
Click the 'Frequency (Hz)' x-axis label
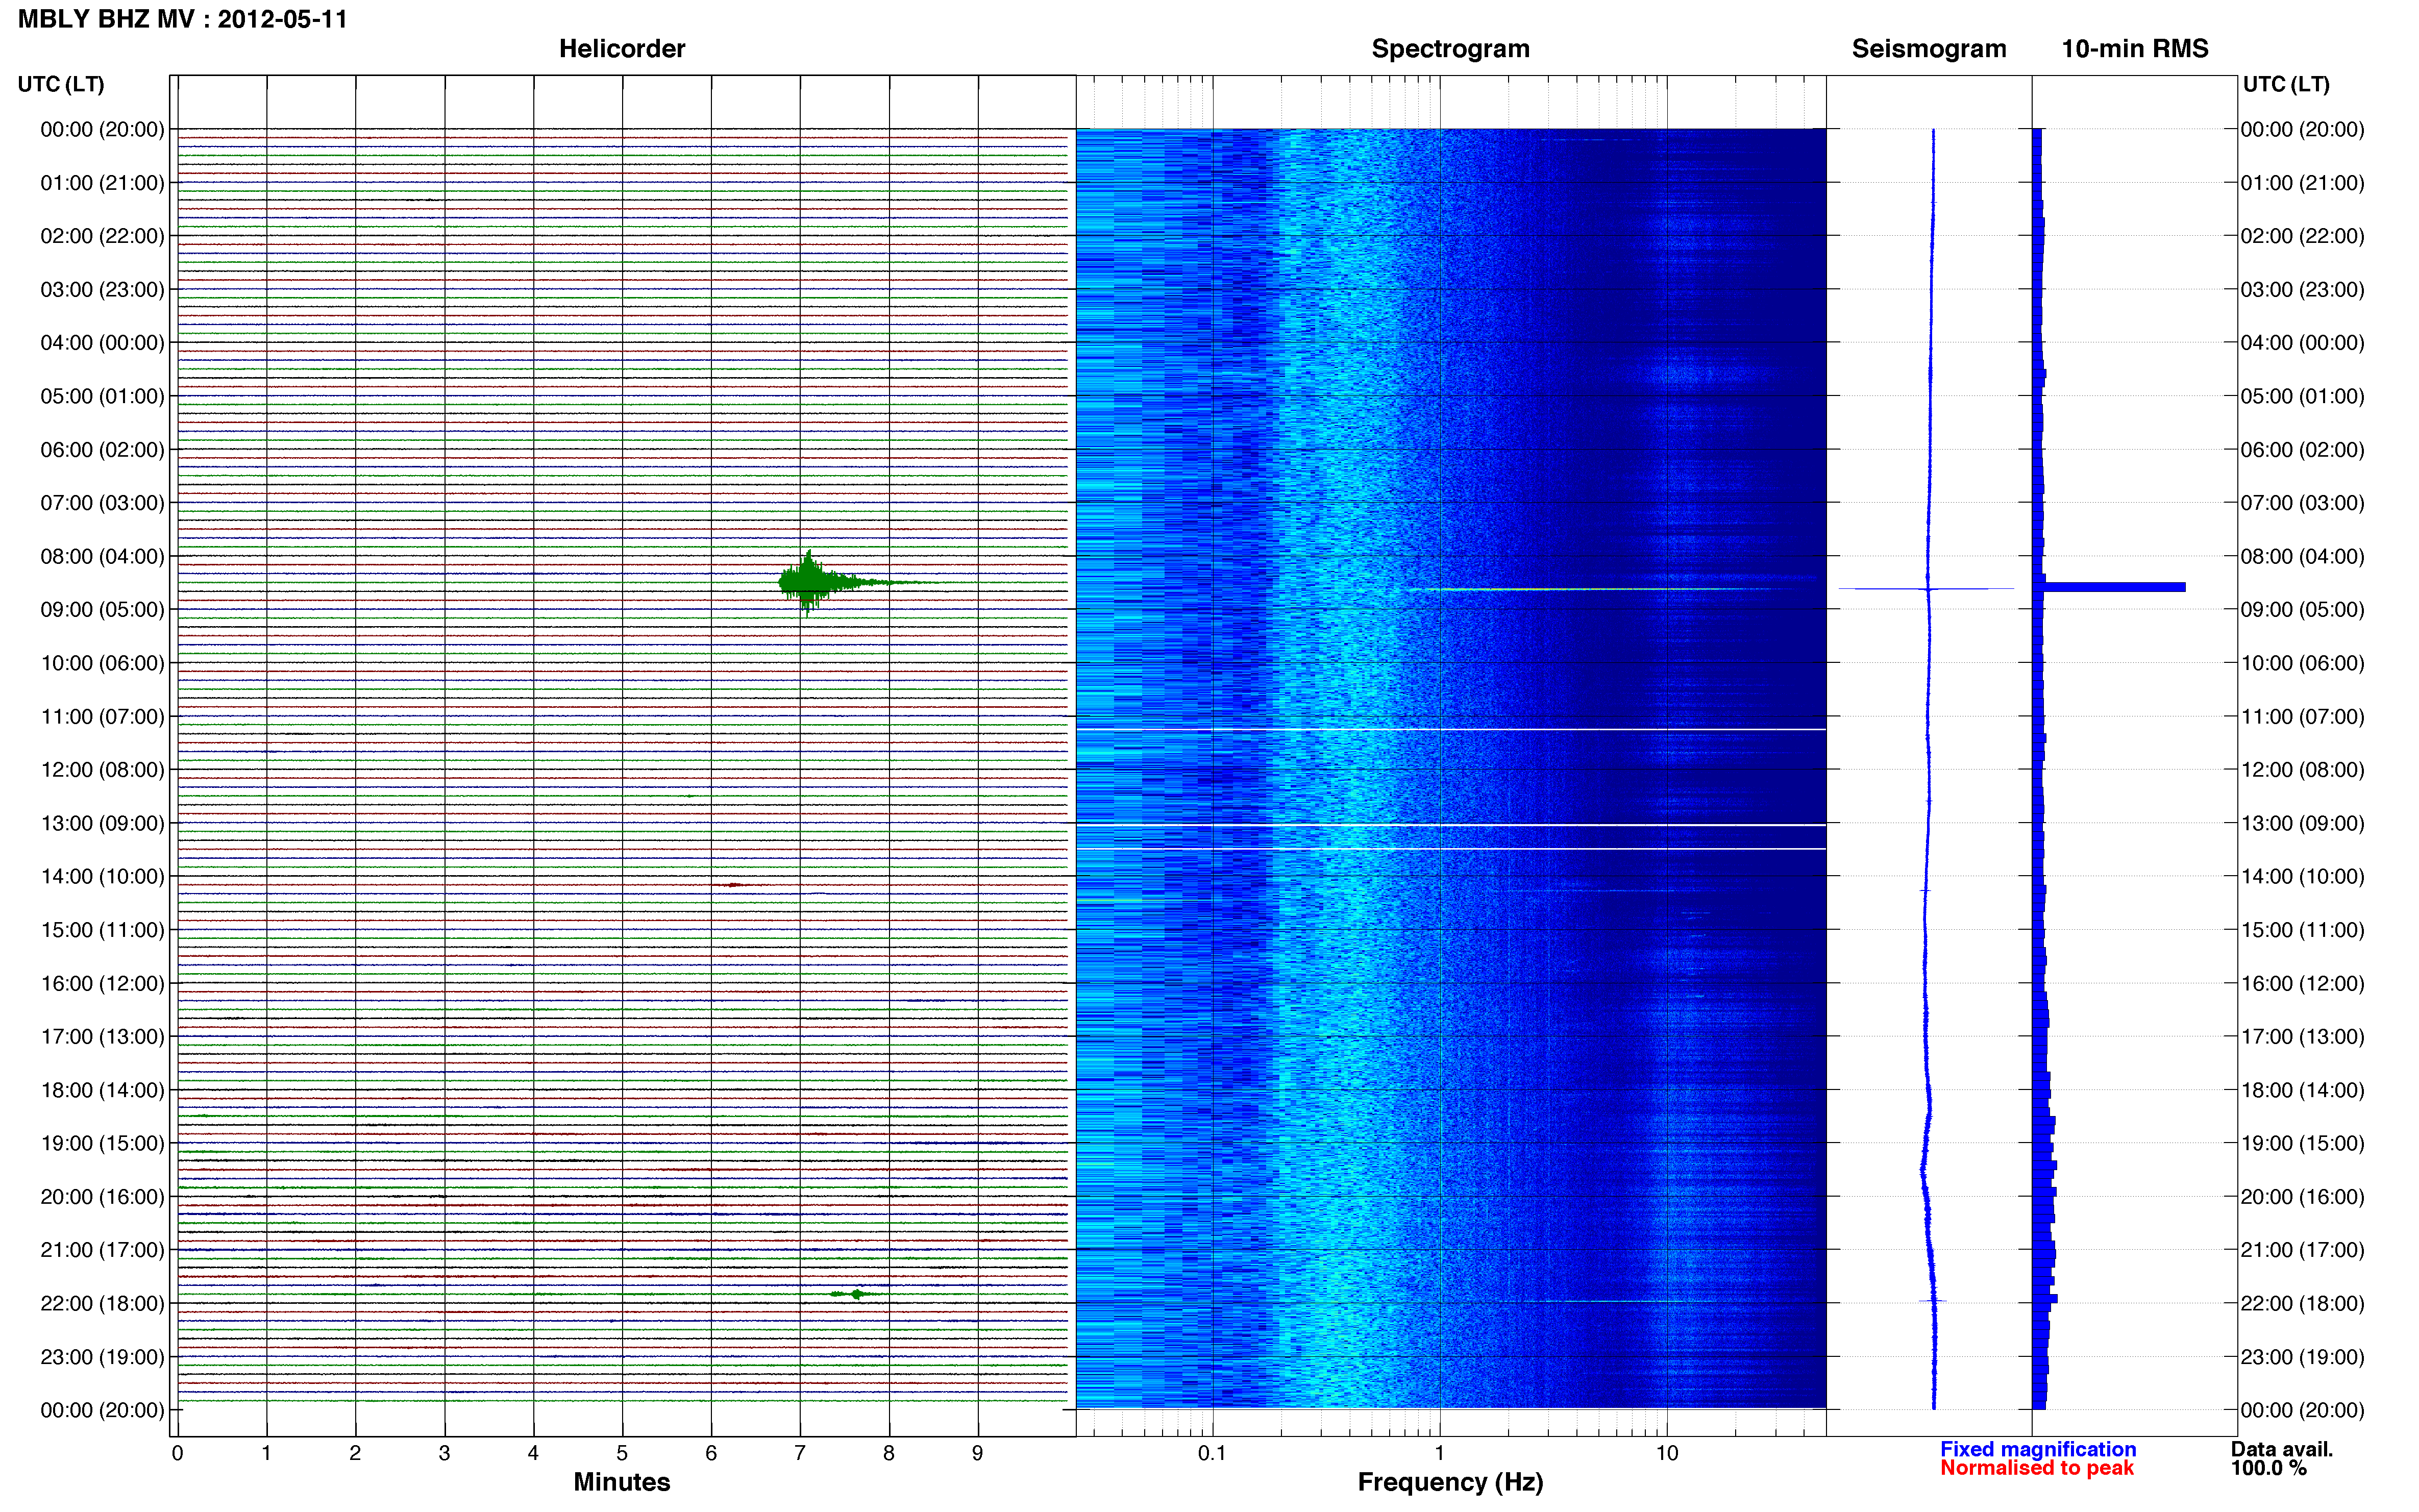(1450, 1482)
